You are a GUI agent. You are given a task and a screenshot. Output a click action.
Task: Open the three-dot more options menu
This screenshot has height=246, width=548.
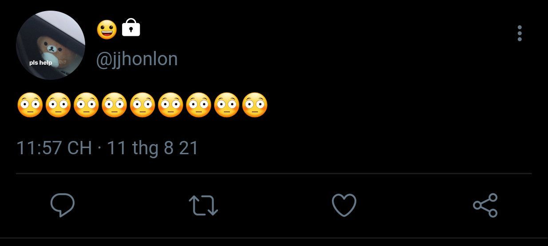point(520,33)
